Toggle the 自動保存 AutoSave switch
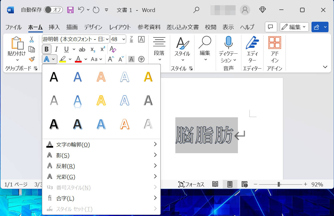Screen dimensions: 334x216 tap(53, 10)
